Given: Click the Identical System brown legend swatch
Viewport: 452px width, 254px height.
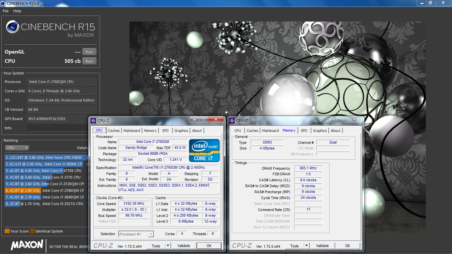Looking at the screenshot, I should point(32,231).
